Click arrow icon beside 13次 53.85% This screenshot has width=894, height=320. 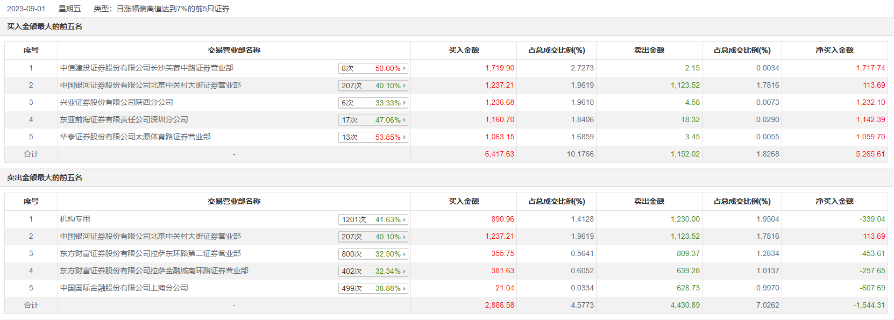tap(405, 137)
